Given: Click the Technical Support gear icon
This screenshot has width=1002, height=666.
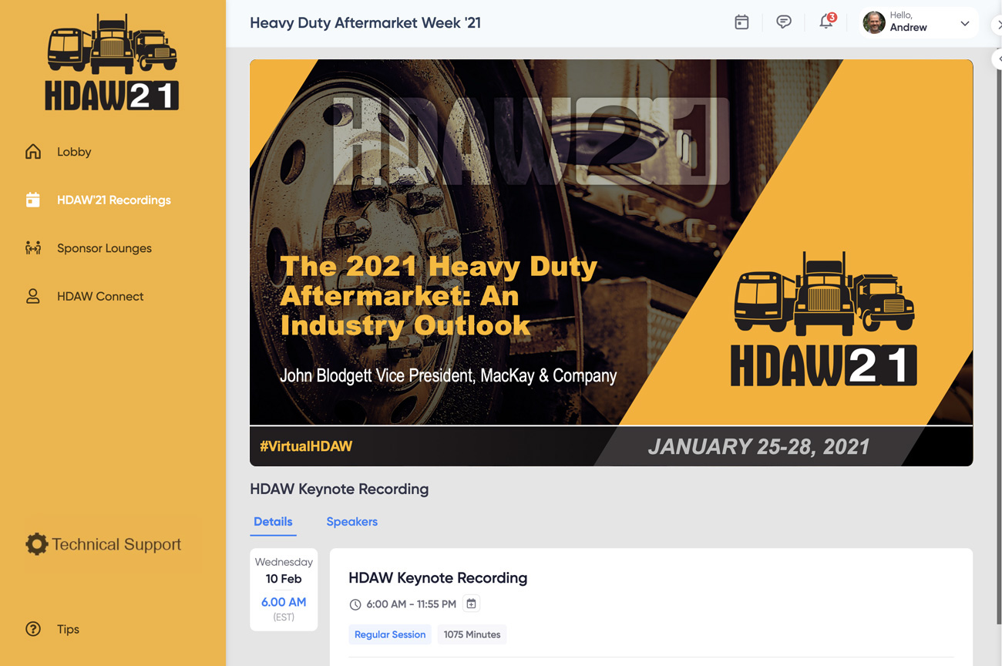Looking at the screenshot, I should coord(36,544).
